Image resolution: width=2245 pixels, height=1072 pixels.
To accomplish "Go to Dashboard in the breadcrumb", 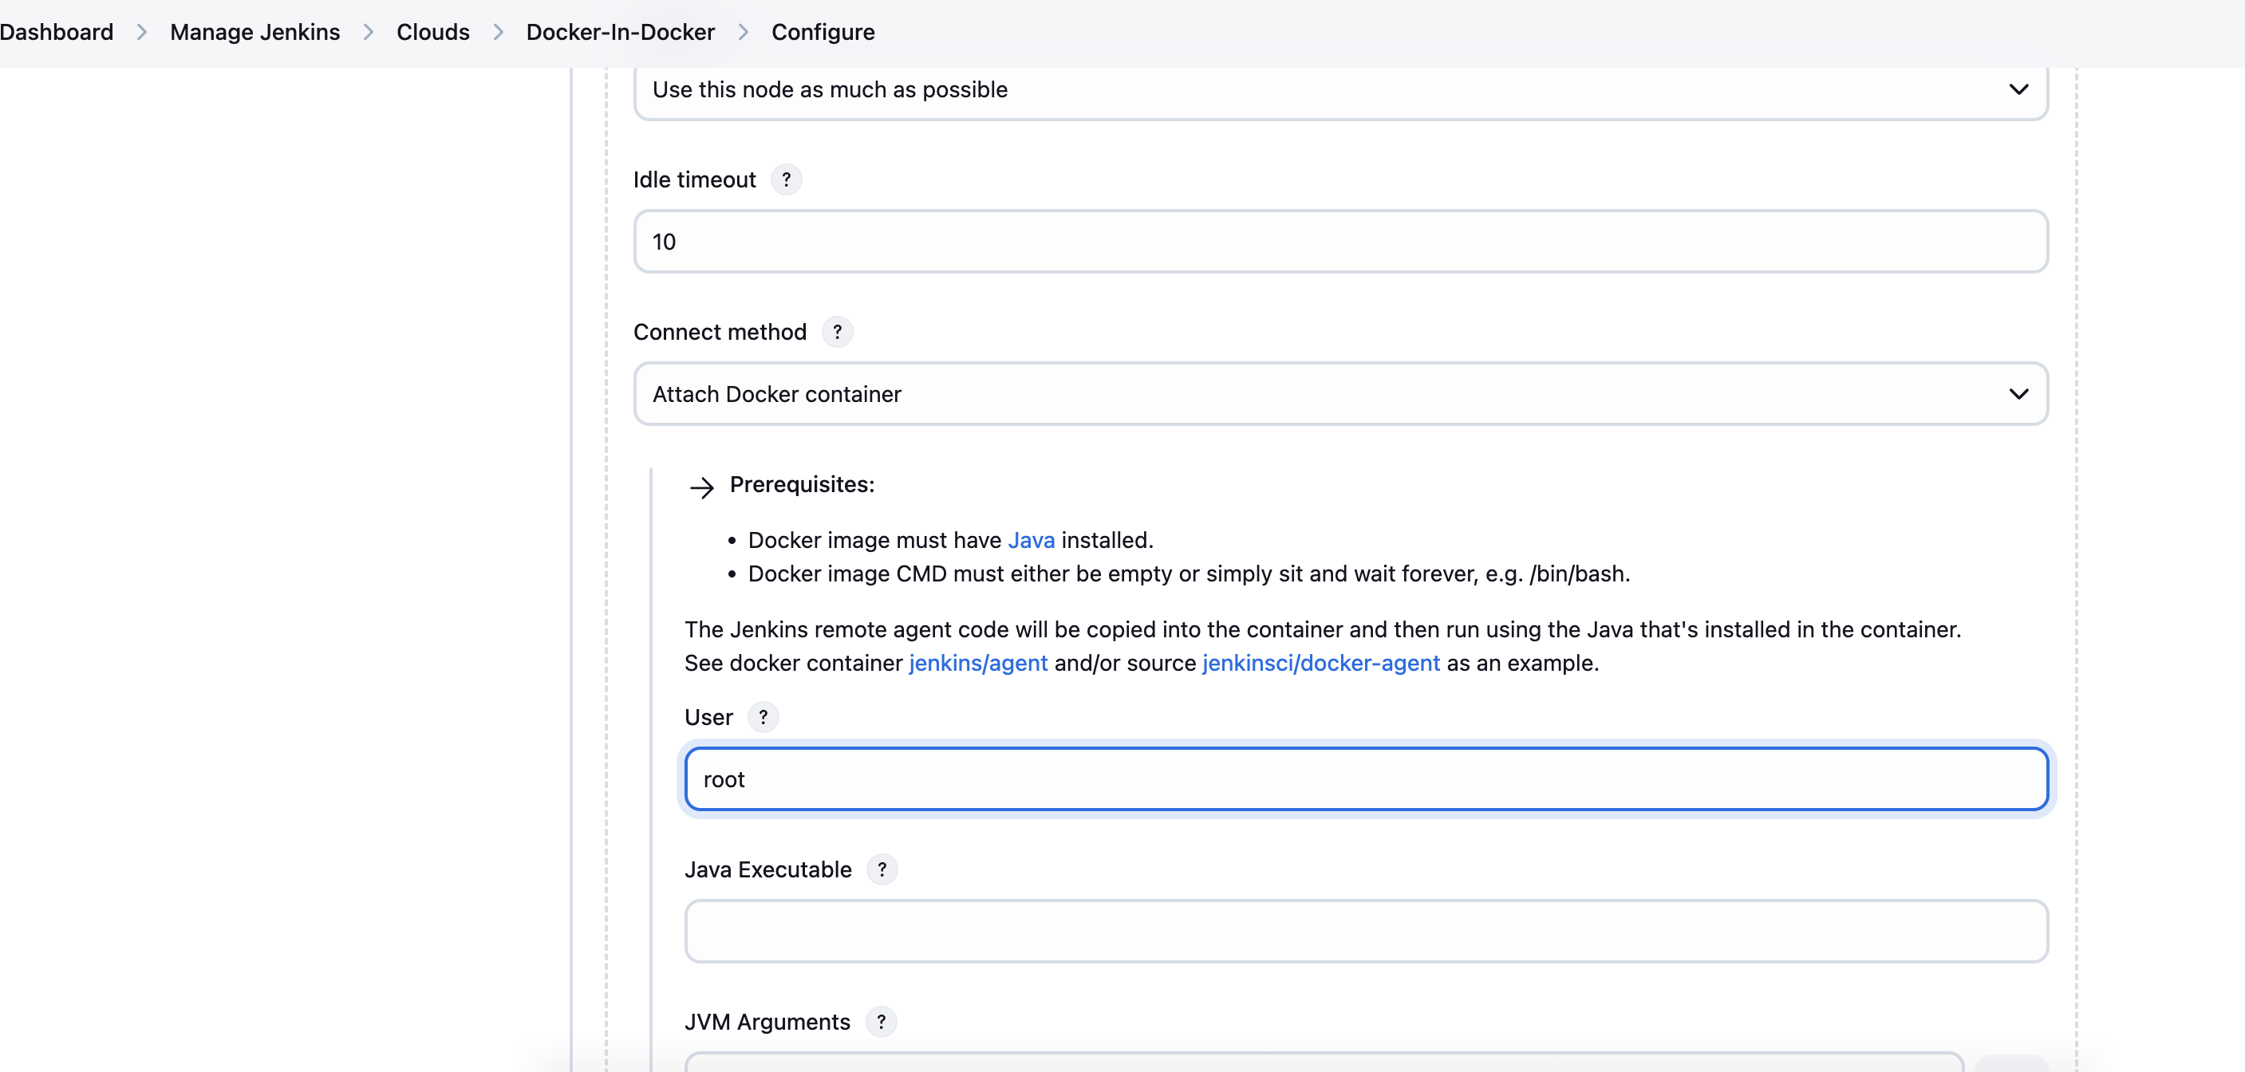I will (57, 32).
